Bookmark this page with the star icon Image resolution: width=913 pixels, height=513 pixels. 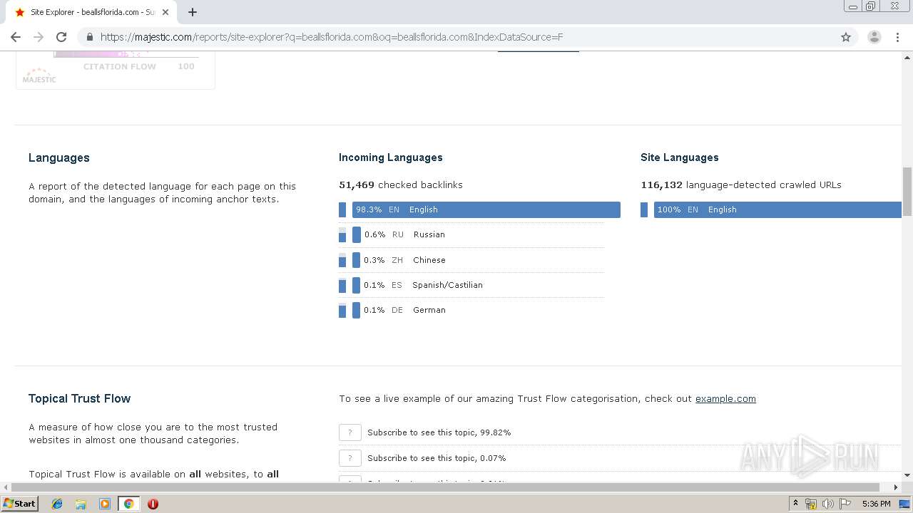[x=846, y=37]
